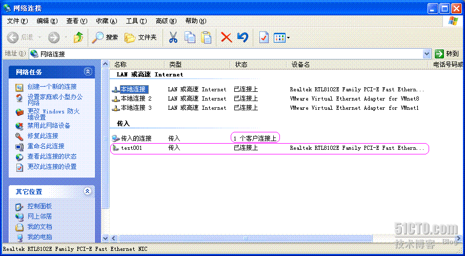Toggle the 文件夹 folders pane button
The height and width of the screenshot is (256, 465).
coord(140,37)
